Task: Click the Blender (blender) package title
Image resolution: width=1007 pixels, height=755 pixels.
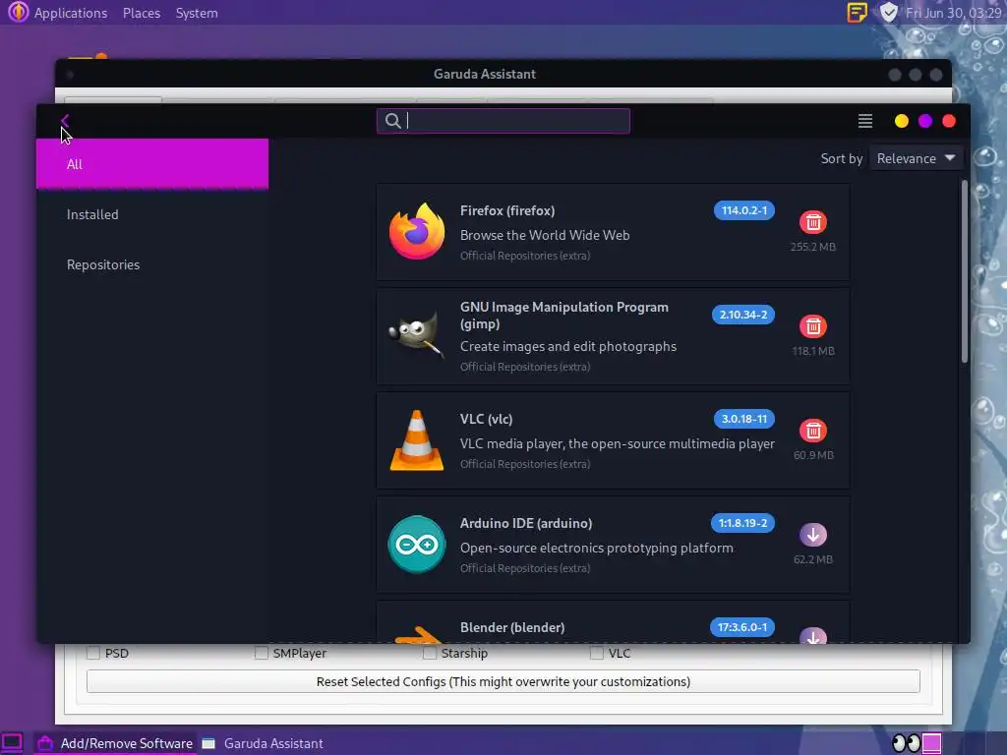Action: click(x=512, y=627)
